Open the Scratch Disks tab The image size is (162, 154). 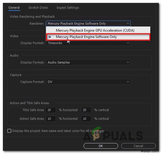point(38,8)
